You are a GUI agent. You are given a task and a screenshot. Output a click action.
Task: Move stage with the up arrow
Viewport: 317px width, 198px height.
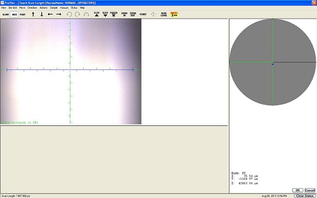[x=33, y=14]
